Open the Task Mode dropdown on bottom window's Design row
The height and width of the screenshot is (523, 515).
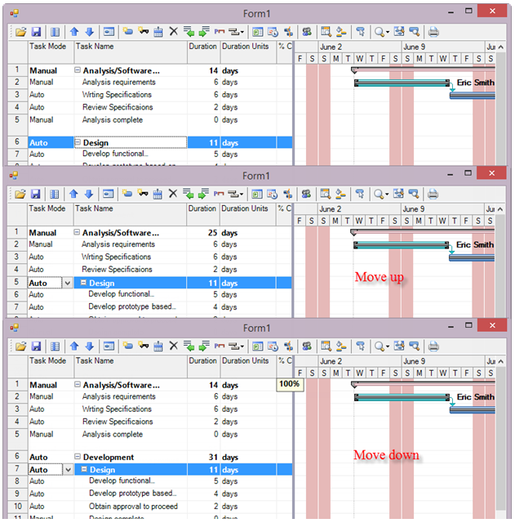click(x=67, y=470)
